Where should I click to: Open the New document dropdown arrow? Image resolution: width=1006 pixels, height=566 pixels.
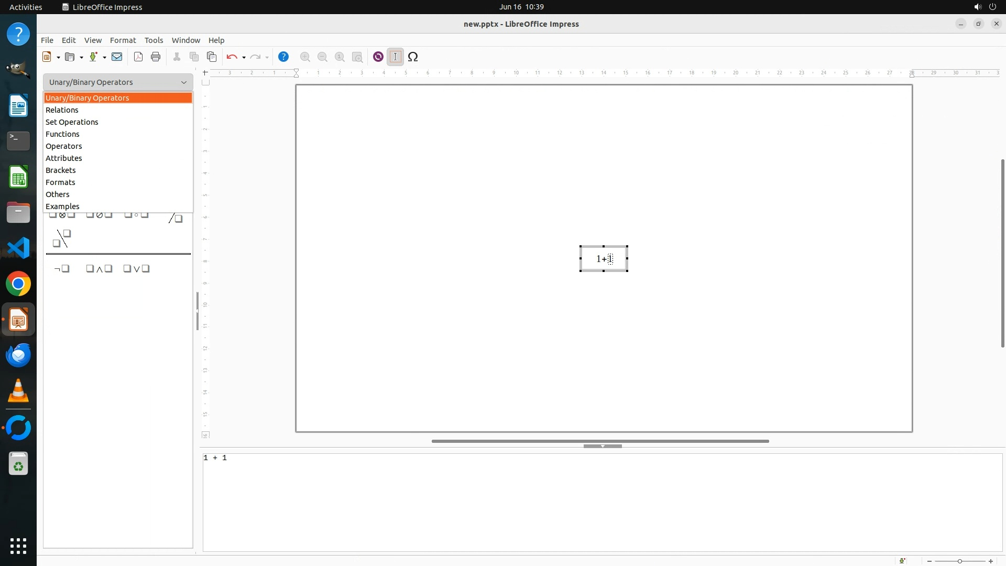[58, 58]
